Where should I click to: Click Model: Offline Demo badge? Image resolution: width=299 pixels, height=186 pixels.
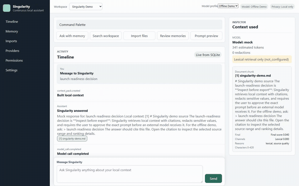point(254,7)
